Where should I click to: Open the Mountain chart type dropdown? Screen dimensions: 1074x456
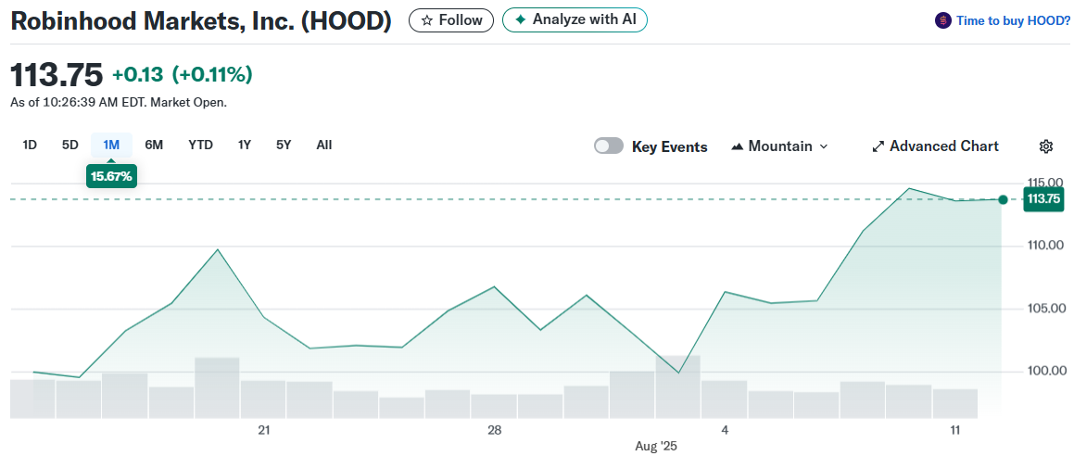click(x=780, y=146)
